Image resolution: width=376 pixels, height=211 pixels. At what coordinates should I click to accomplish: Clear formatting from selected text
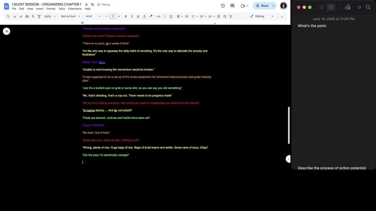[231, 16]
